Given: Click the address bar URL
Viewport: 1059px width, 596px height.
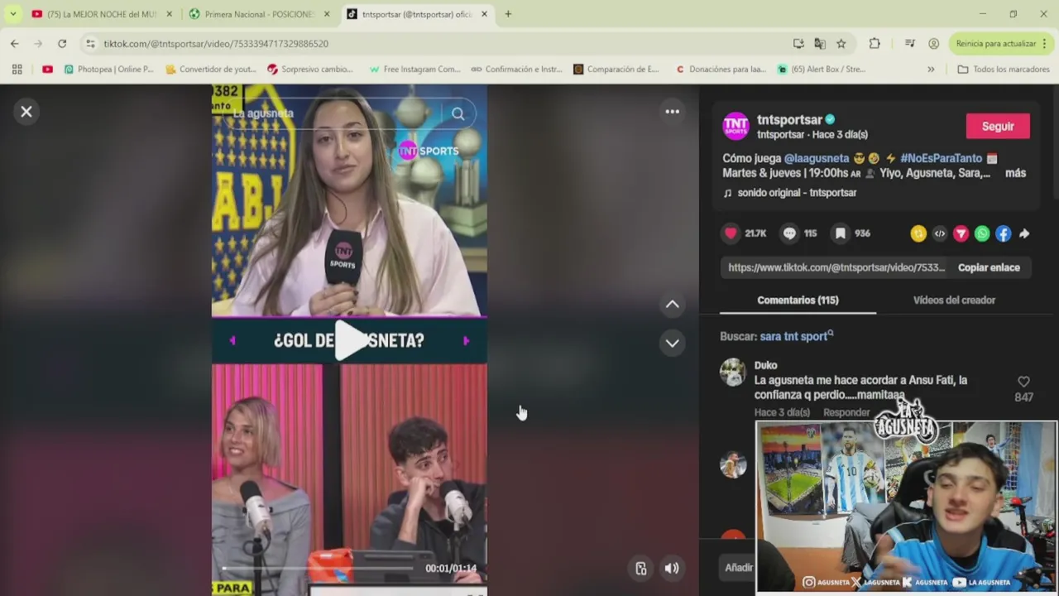Looking at the screenshot, I should point(216,44).
